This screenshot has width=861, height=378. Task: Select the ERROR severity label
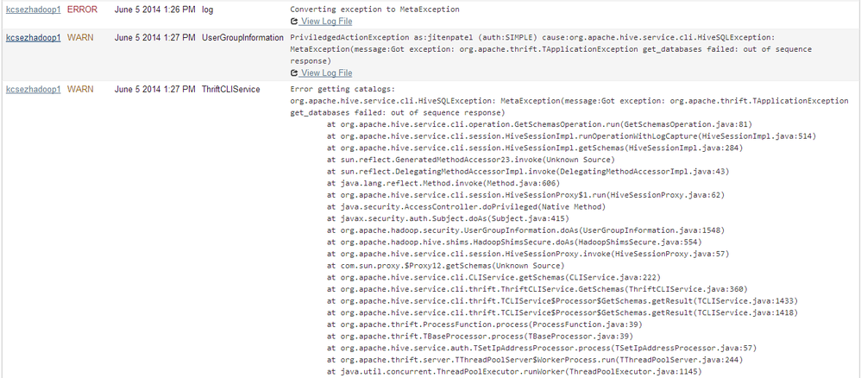coord(81,9)
